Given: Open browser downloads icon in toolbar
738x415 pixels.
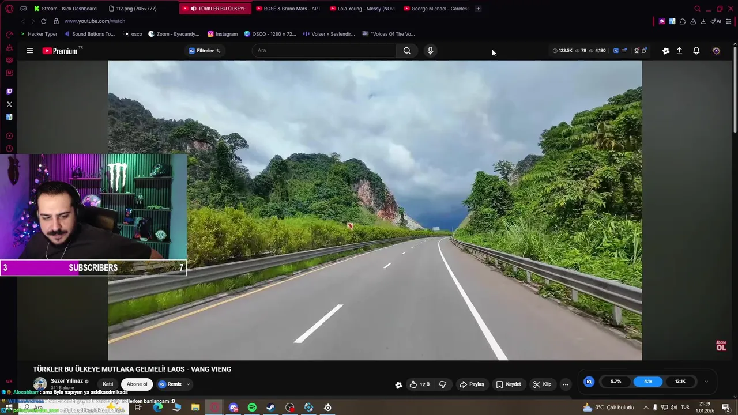Looking at the screenshot, I should coord(703,21).
